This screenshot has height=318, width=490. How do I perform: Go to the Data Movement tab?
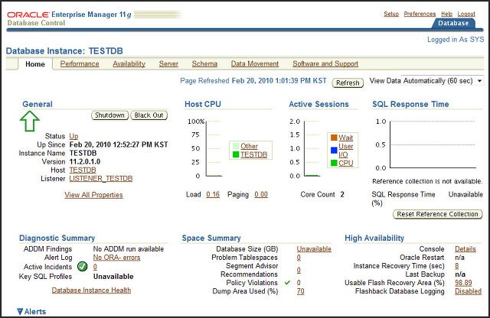[255, 63]
